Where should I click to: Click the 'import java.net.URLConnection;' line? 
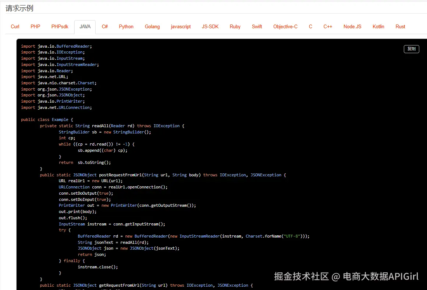tap(56, 107)
